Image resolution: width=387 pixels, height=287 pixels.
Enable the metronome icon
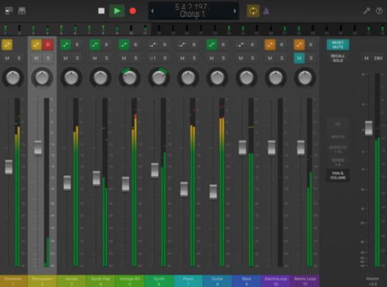[x=266, y=11]
